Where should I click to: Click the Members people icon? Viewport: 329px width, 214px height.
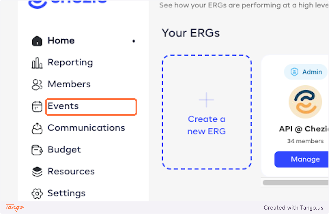coord(37,85)
